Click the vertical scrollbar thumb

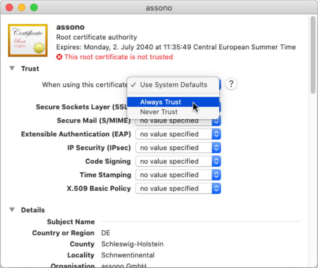313,55
